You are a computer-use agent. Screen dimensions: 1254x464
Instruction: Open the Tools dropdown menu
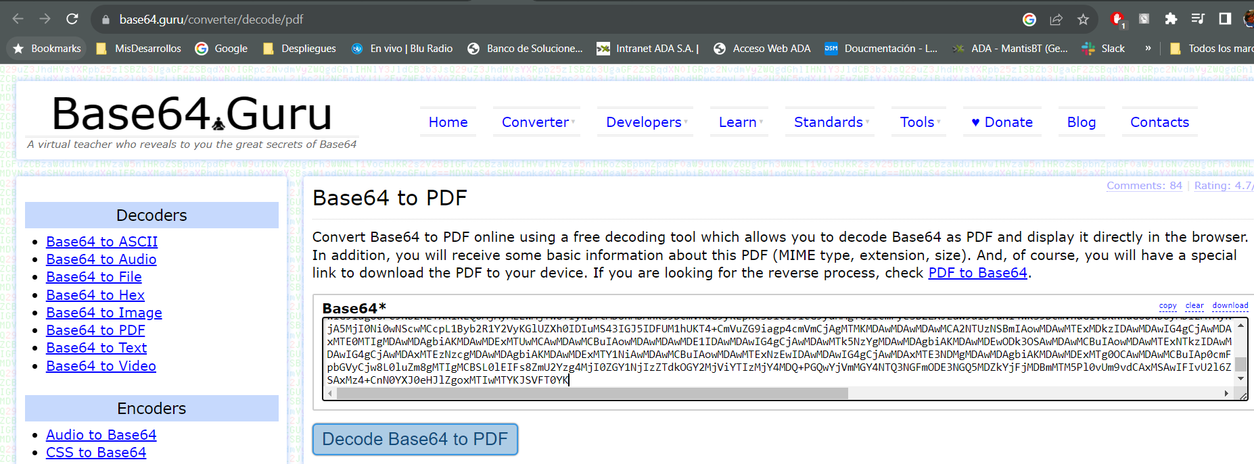pyautogui.click(x=919, y=122)
